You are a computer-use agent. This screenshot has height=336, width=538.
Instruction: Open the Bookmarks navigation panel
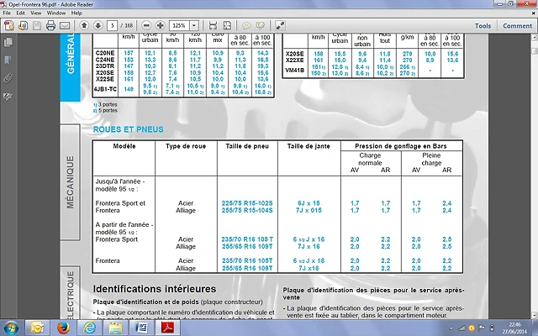coord(8,60)
